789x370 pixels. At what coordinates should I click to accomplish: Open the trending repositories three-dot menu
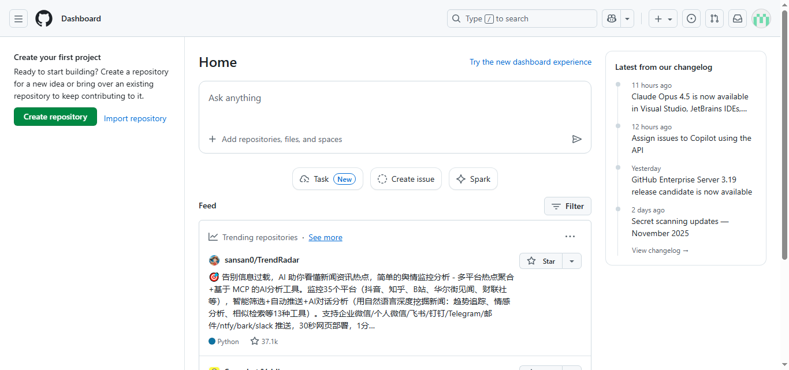(570, 237)
